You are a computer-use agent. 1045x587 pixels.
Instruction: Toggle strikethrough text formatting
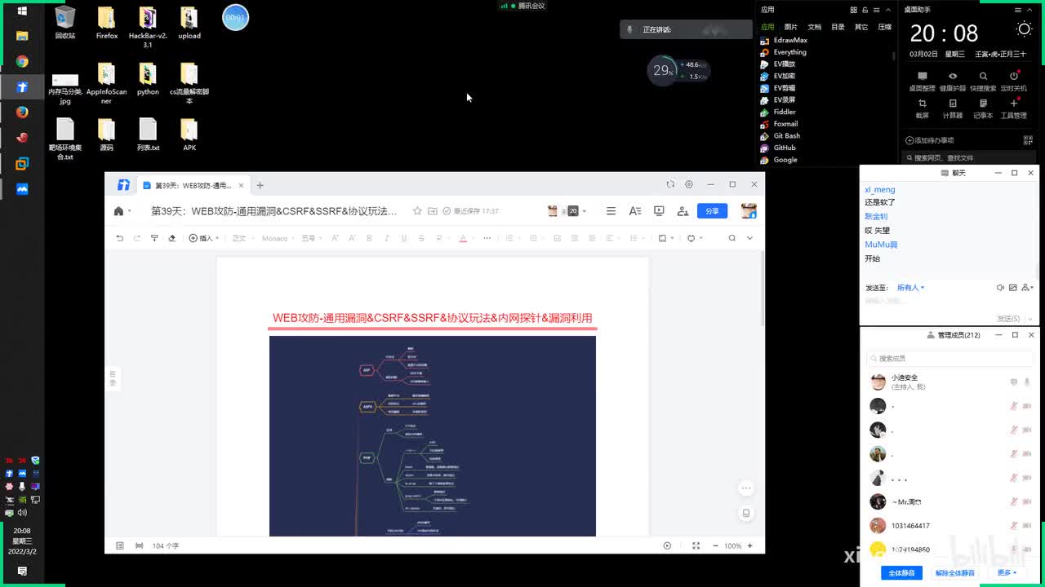(421, 238)
